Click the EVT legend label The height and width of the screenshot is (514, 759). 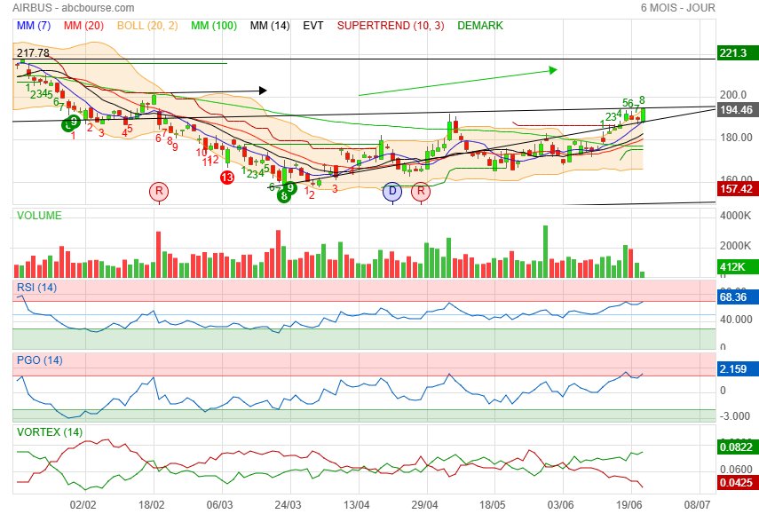[x=313, y=26]
